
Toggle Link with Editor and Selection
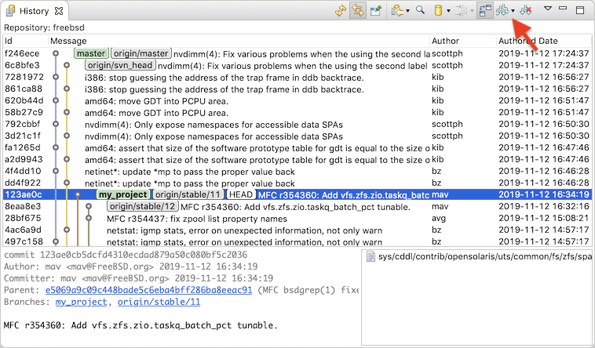(357, 11)
